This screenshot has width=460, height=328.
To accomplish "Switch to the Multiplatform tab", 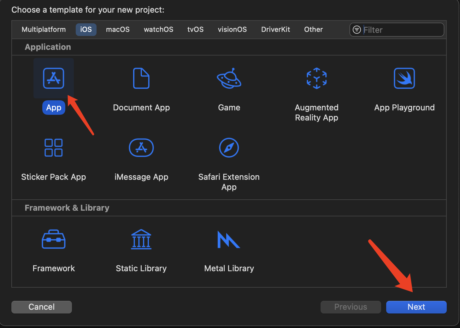I will coord(44,29).
